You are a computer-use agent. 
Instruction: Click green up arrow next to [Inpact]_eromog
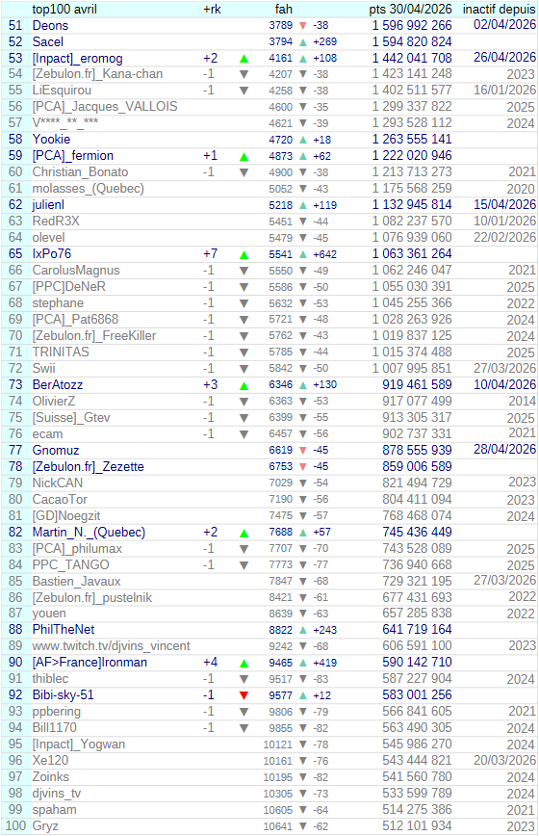(x=244, y=59)
